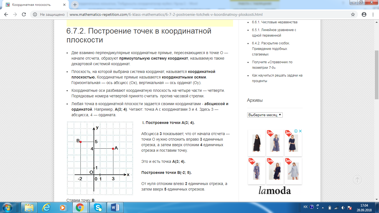Go forward in browser history
This screenshot has width=379, height=213.
(15, 15)
